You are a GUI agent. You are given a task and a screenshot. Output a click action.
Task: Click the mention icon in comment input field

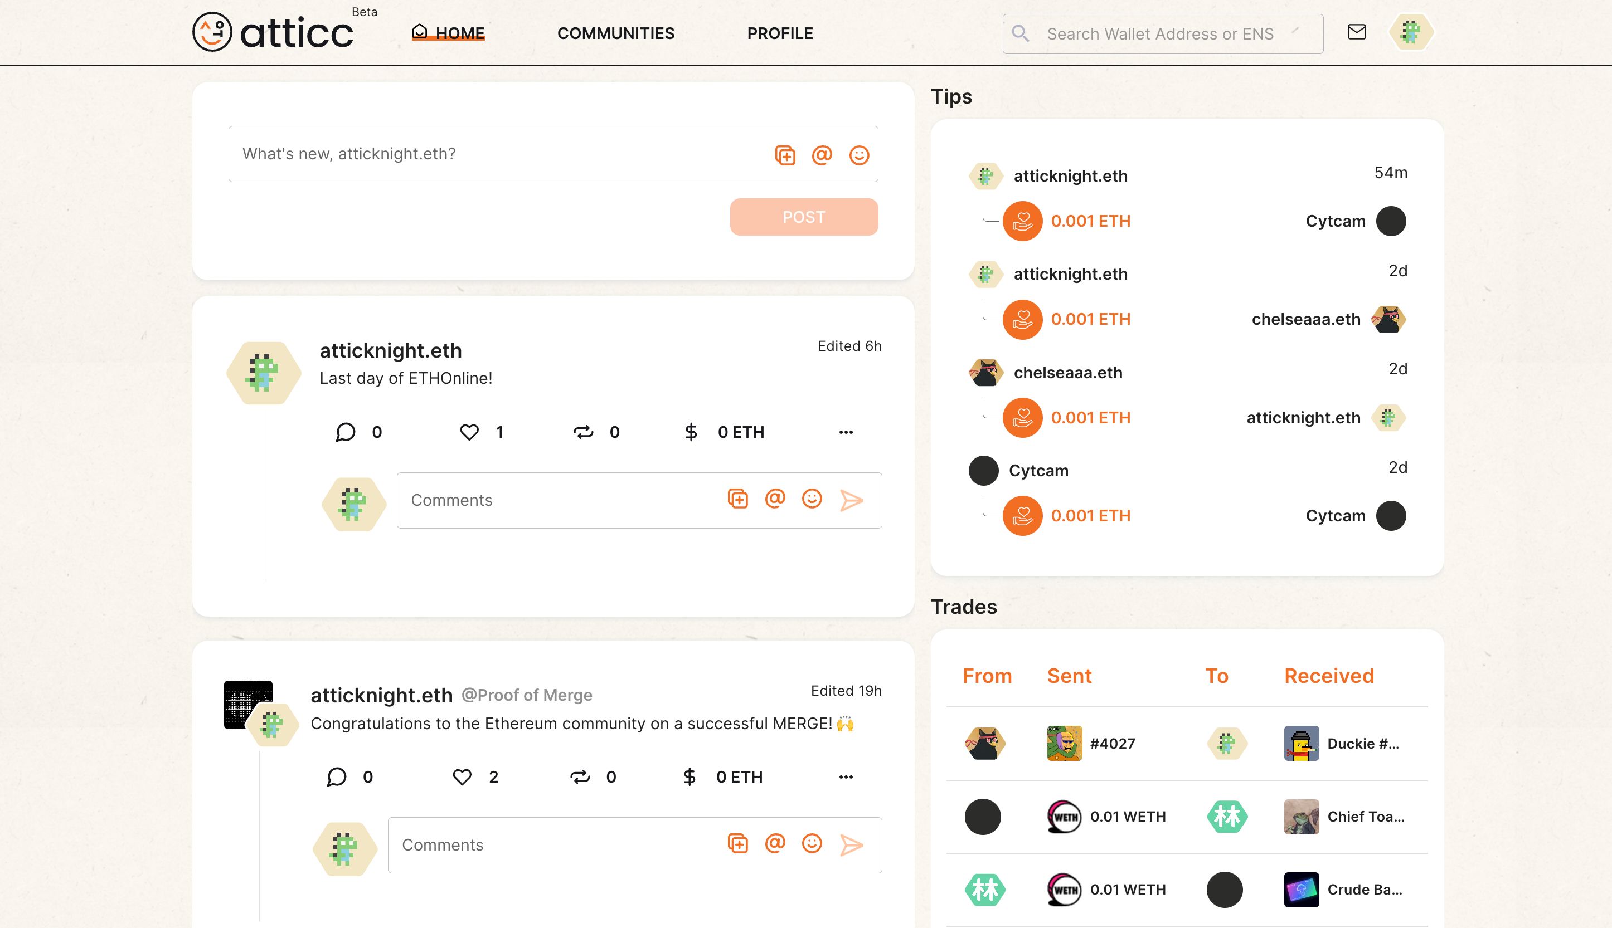click(x=775, y=500)
